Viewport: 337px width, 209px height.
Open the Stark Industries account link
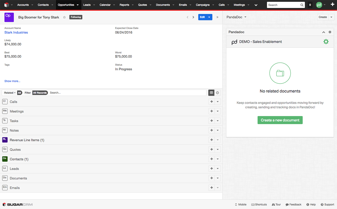(16, 32)
